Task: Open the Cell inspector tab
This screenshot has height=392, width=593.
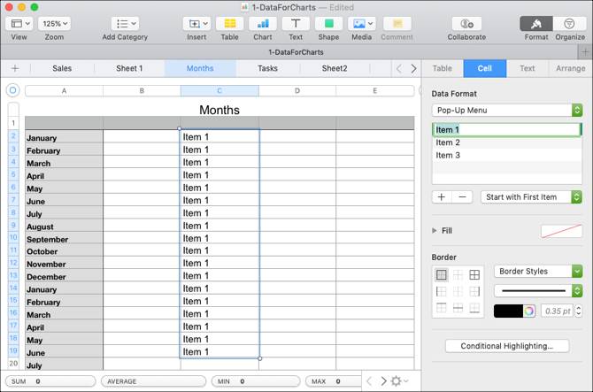Action: [485, 68]
